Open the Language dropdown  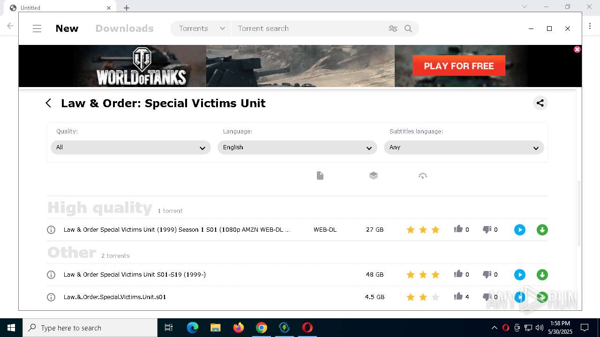(297, 147)
